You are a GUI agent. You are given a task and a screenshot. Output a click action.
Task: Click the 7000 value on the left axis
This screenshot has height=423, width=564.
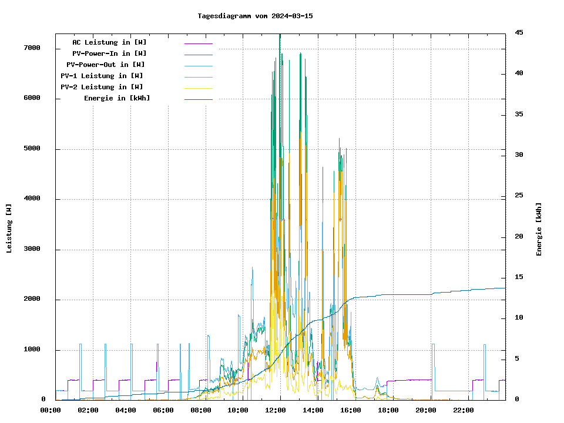click(x=32, y=48)
